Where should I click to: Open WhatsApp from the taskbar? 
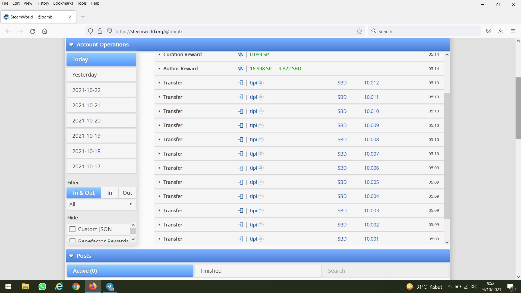(42, 286)
